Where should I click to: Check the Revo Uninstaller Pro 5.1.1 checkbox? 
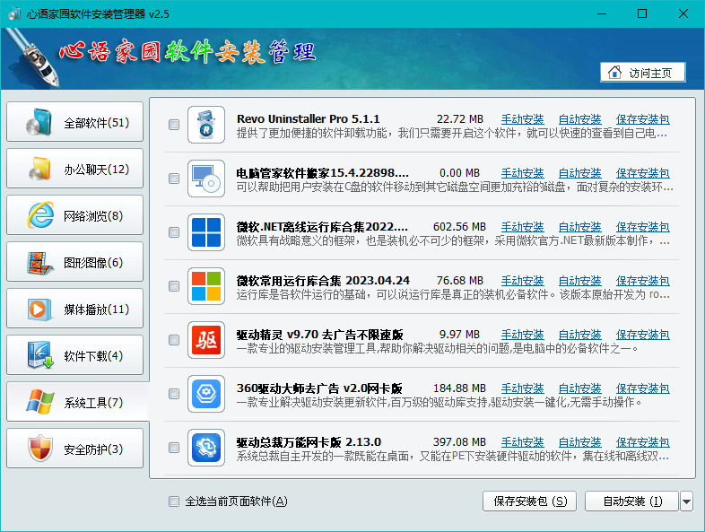click(173, 125)
